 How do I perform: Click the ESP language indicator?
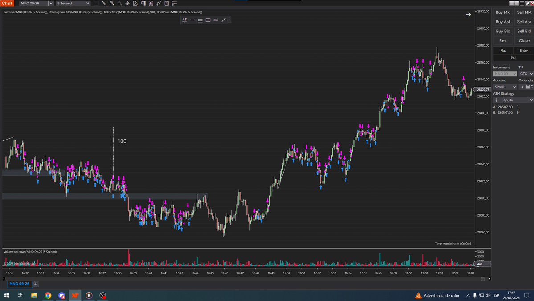[497, 296]
